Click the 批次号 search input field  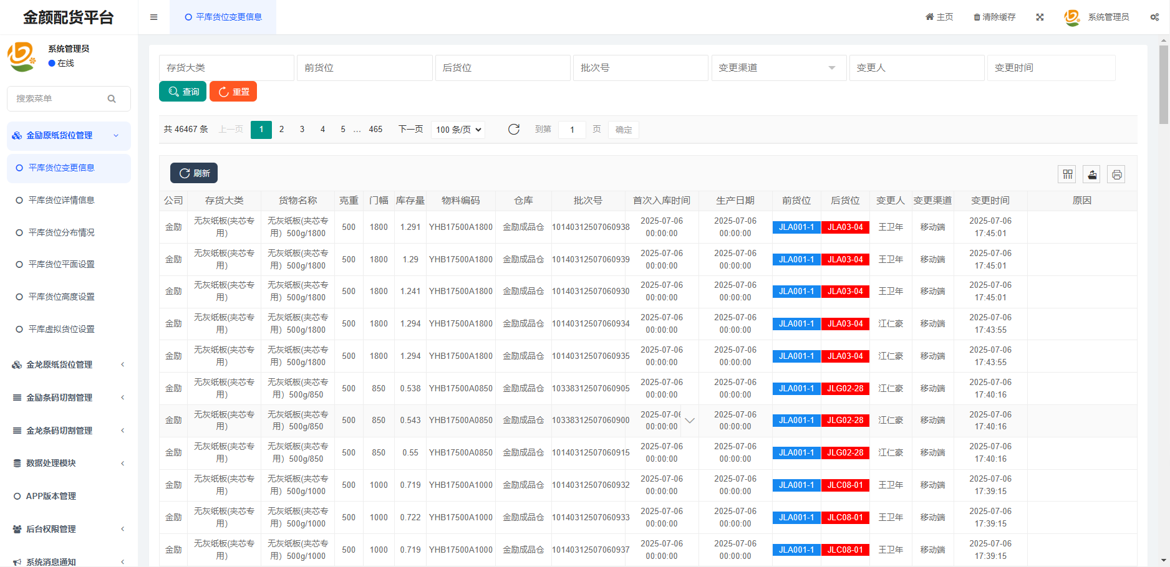641,68
